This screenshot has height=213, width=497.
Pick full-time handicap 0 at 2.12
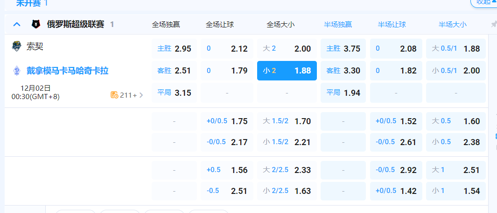coord(227,49)
